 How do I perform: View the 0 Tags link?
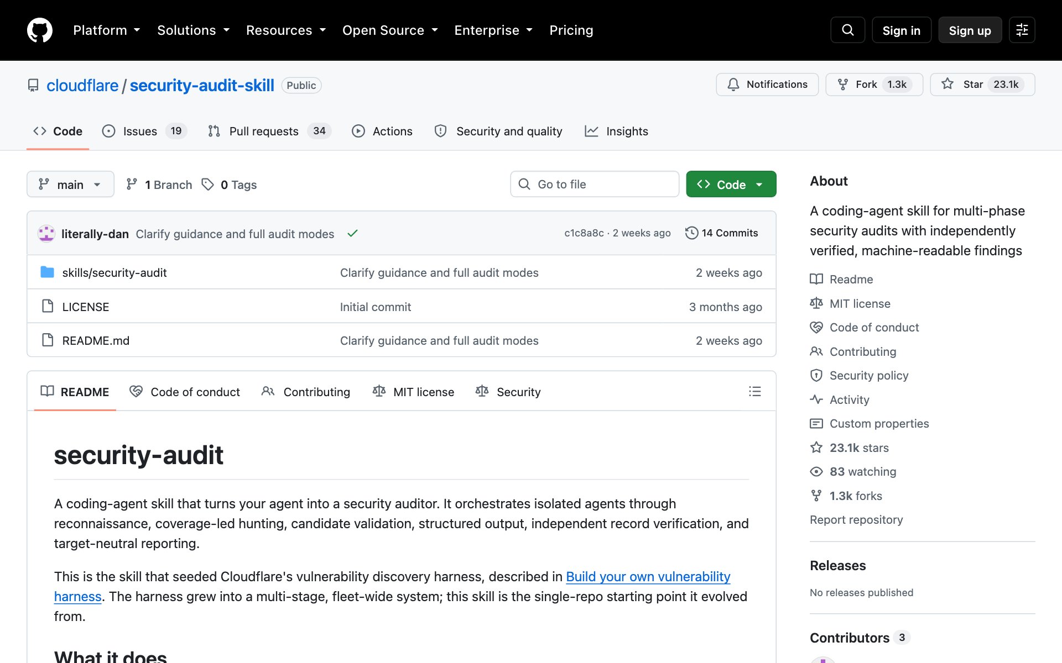(230, 185)
